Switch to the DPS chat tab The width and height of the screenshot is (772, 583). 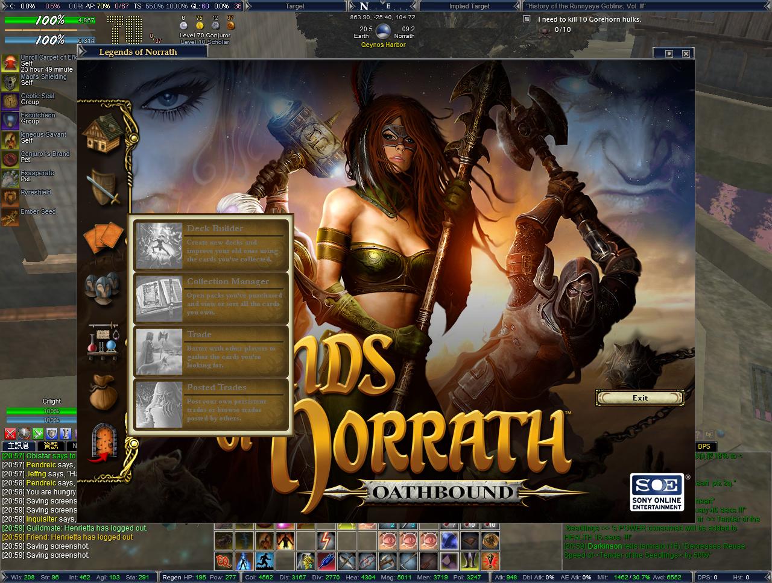[704, 446]
